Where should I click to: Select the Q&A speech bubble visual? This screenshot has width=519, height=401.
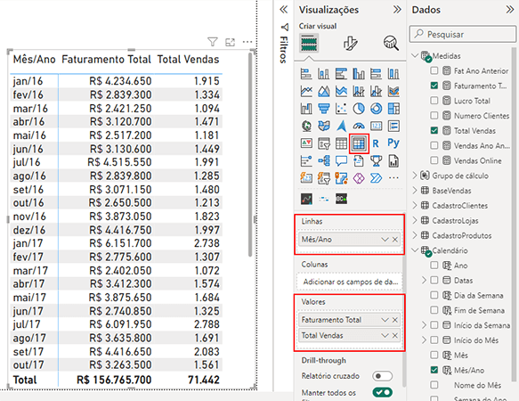point(341,161)
